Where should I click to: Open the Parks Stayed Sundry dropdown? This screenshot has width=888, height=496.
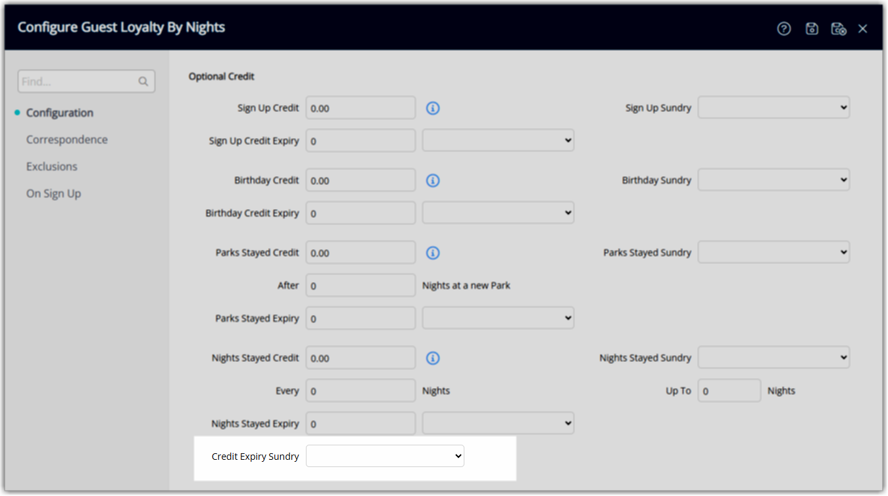pos(774,253)
